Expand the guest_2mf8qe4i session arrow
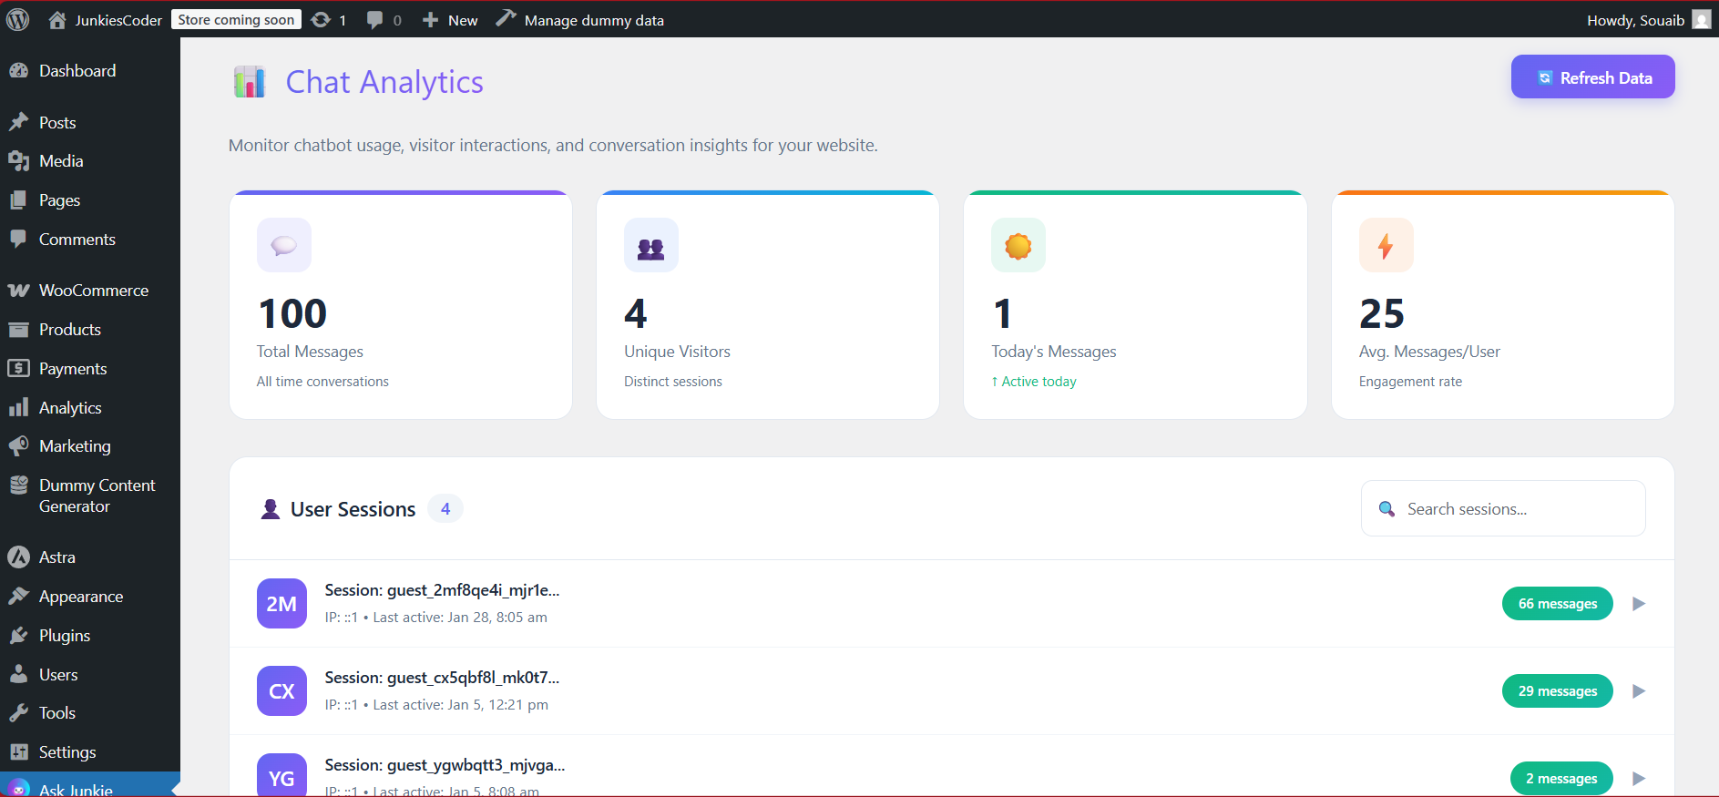This screenshot has height=797, width=1719. [1639, 604]
